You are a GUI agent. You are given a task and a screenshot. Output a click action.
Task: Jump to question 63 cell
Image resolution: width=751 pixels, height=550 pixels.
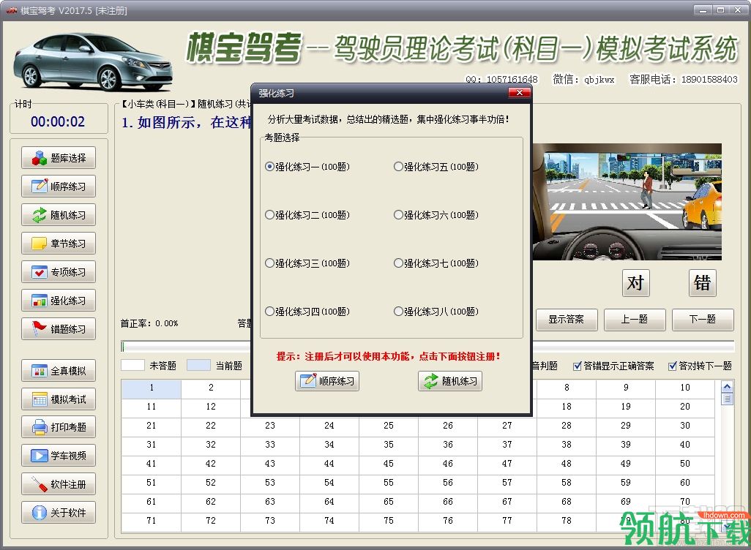point(270,502)
